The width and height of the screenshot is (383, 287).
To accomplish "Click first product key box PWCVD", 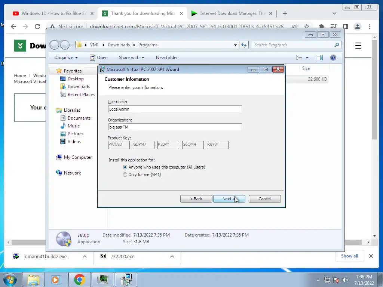I will [x=119, y=145].
